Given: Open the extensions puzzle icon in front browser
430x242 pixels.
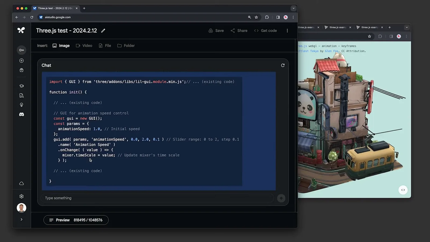Looking at the screenshot, I should tap(267, 17).
